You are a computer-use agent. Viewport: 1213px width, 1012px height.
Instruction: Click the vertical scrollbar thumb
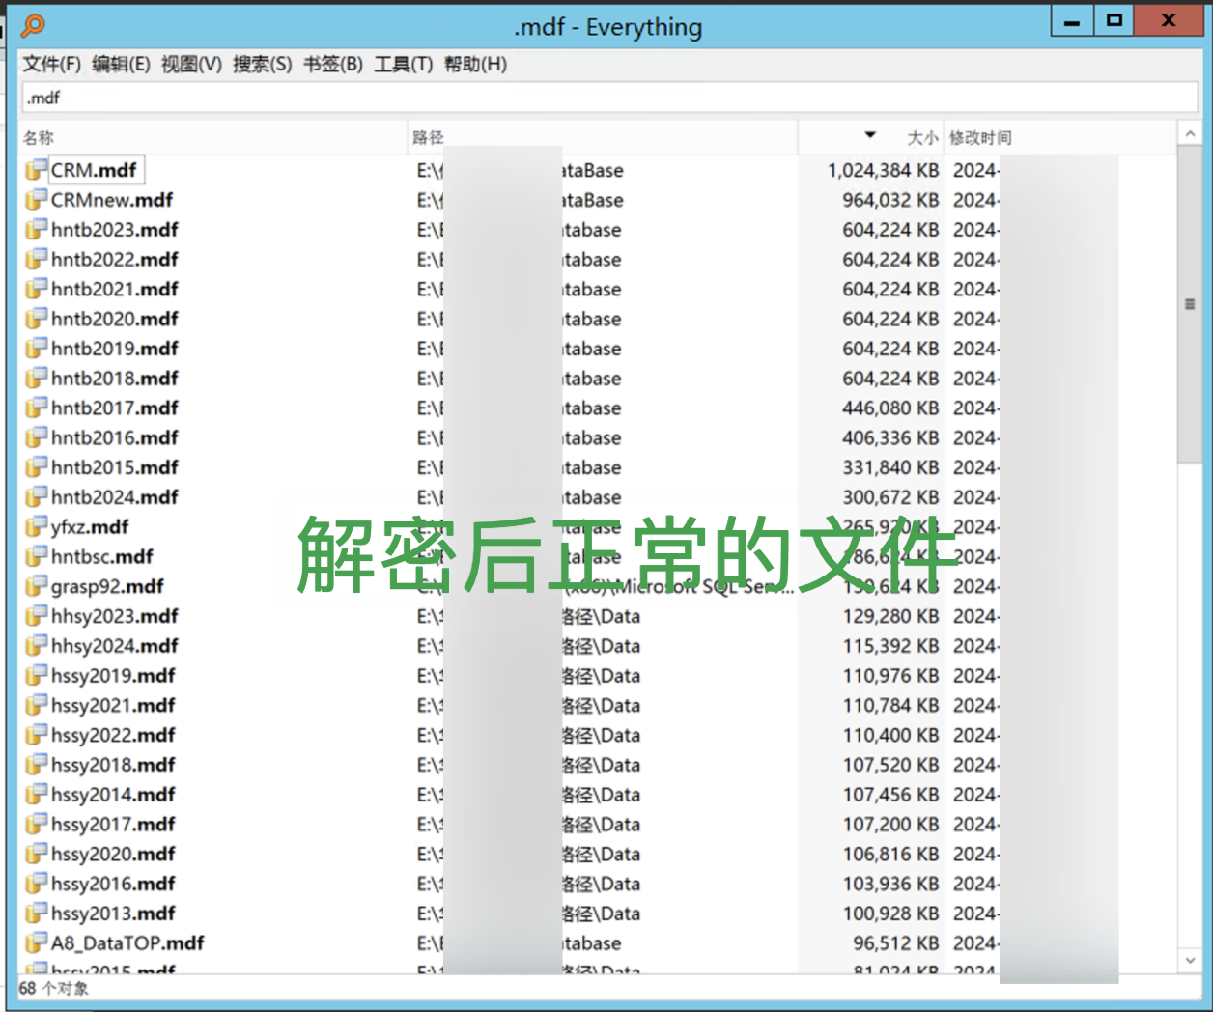pyautogui.click(x=1190, y=304)
